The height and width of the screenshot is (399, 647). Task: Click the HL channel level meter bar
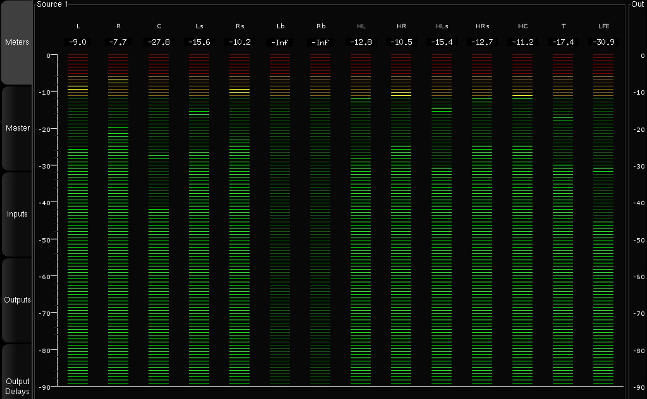pos(361,231)
